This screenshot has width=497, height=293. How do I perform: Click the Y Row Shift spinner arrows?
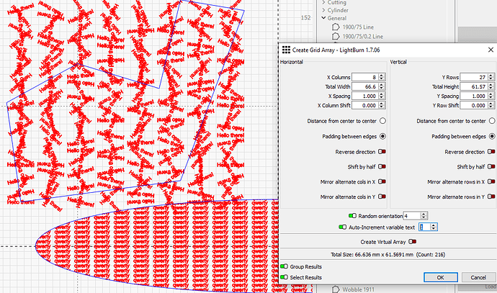[491, 106]
